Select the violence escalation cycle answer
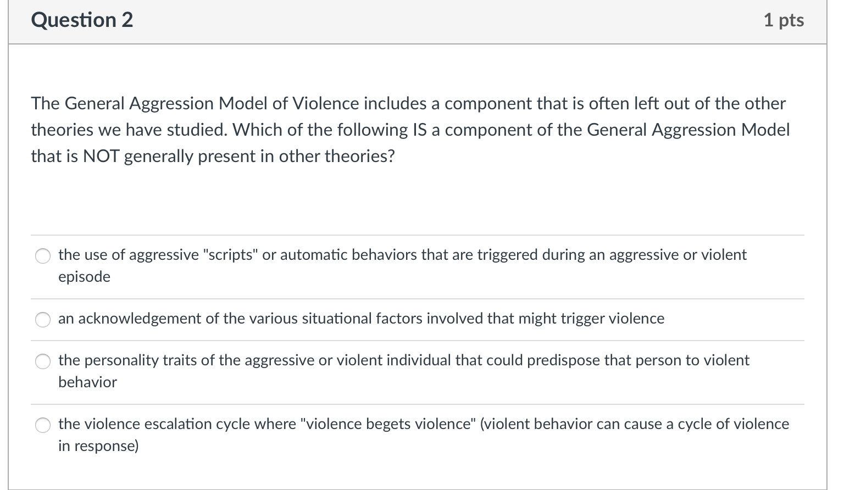The image size is (844, 490). (43, 425)
